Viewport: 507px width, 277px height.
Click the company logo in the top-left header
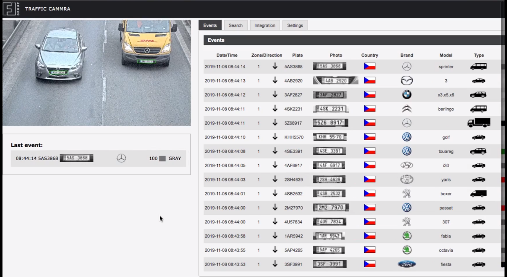(x=11, y=9)
